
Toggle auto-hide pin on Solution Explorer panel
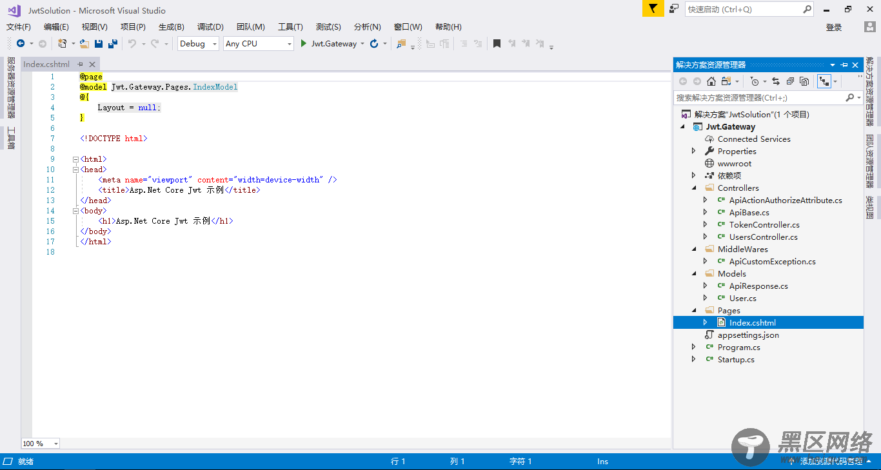pos(844,65)
